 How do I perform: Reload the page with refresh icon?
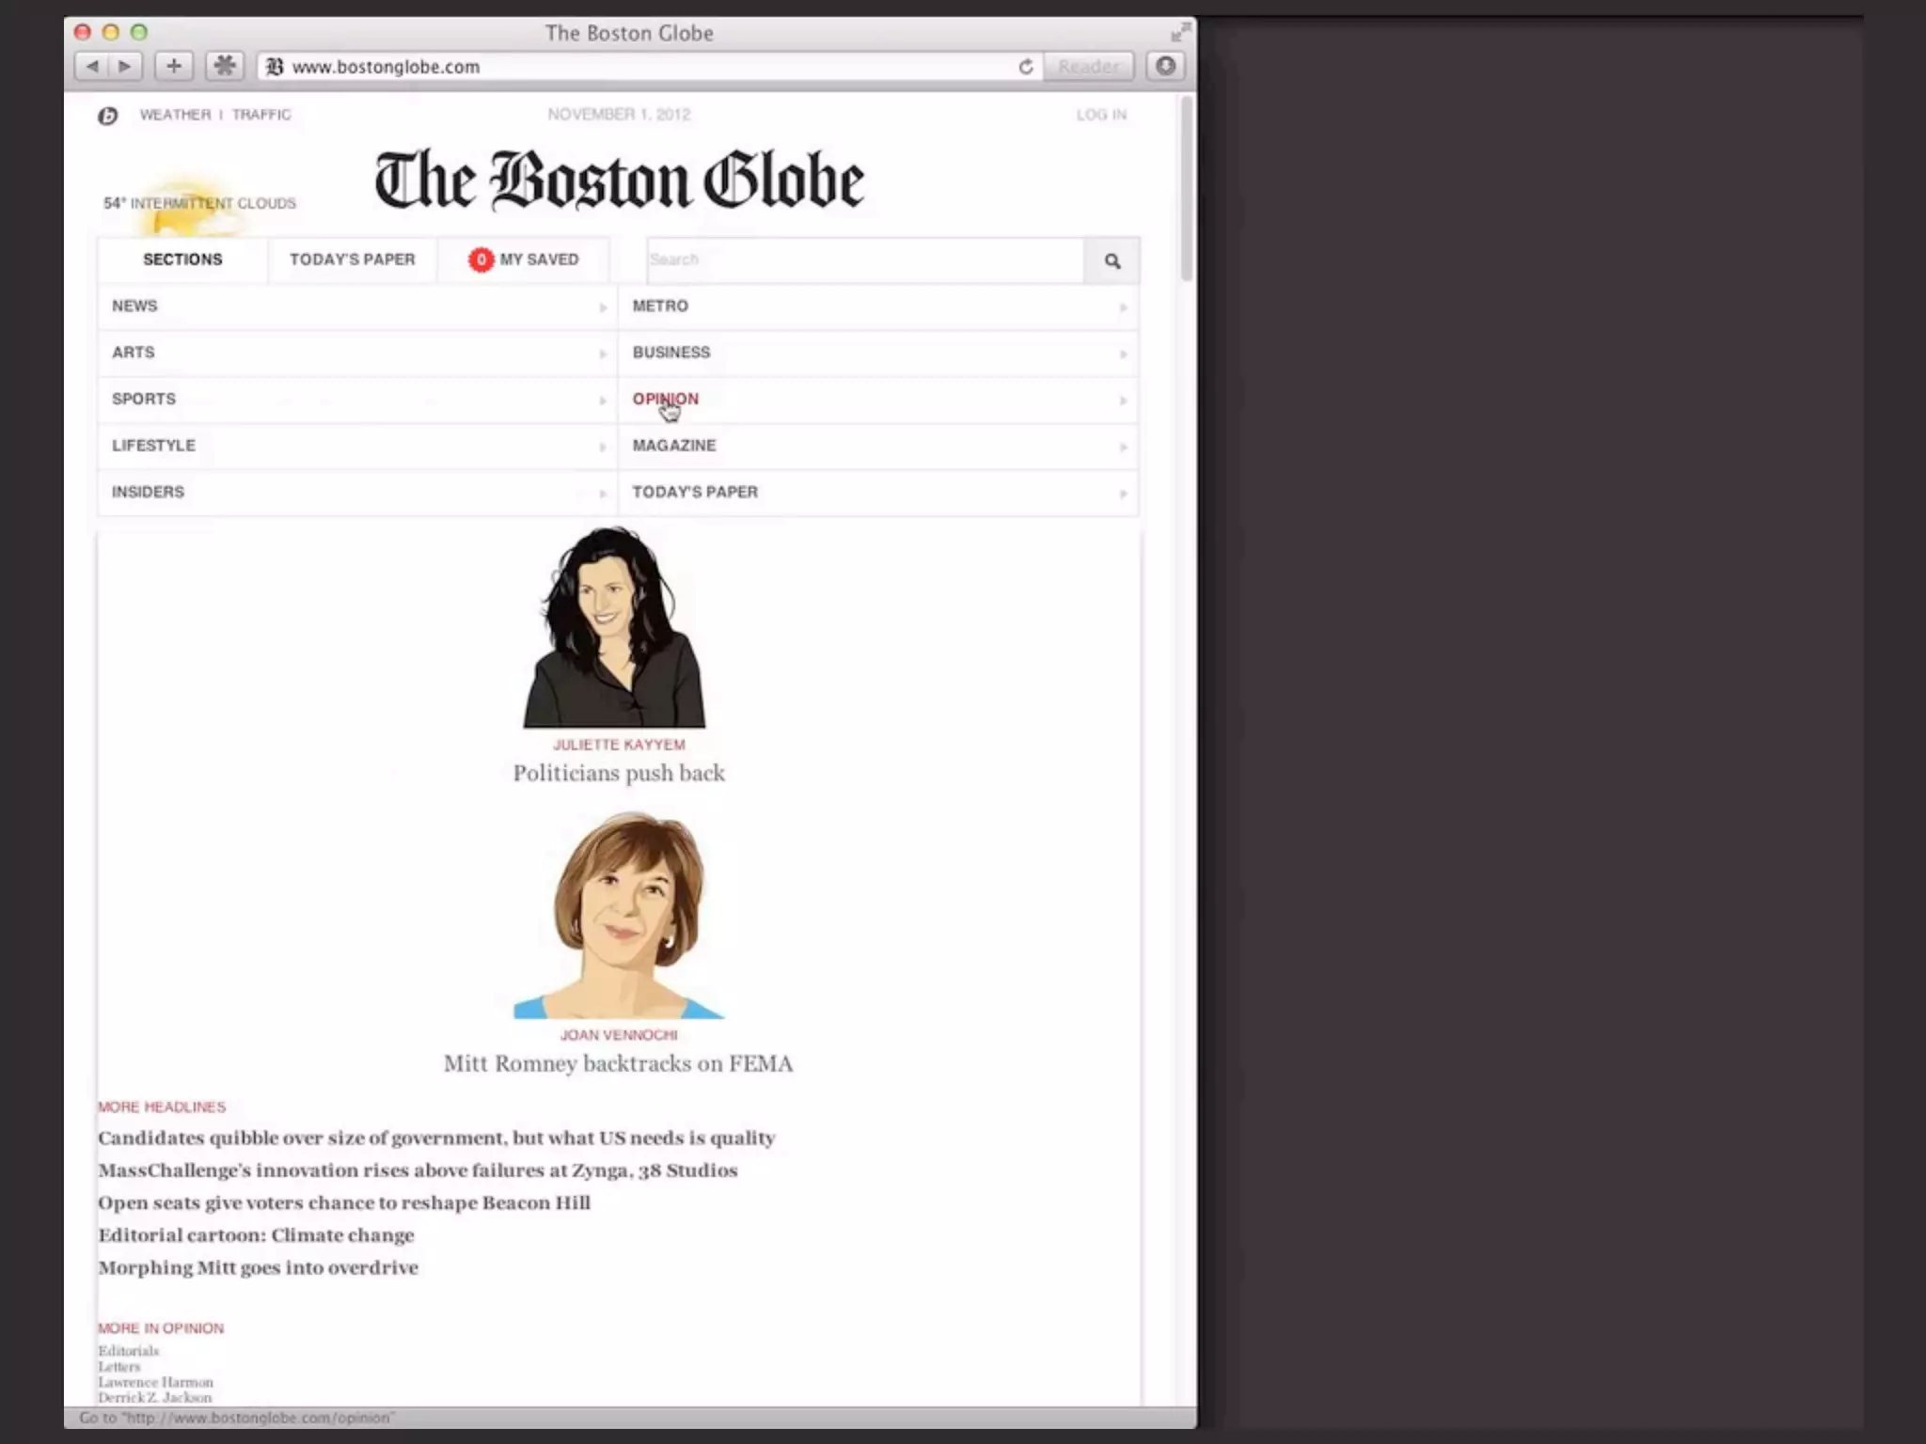point(1025,67)
